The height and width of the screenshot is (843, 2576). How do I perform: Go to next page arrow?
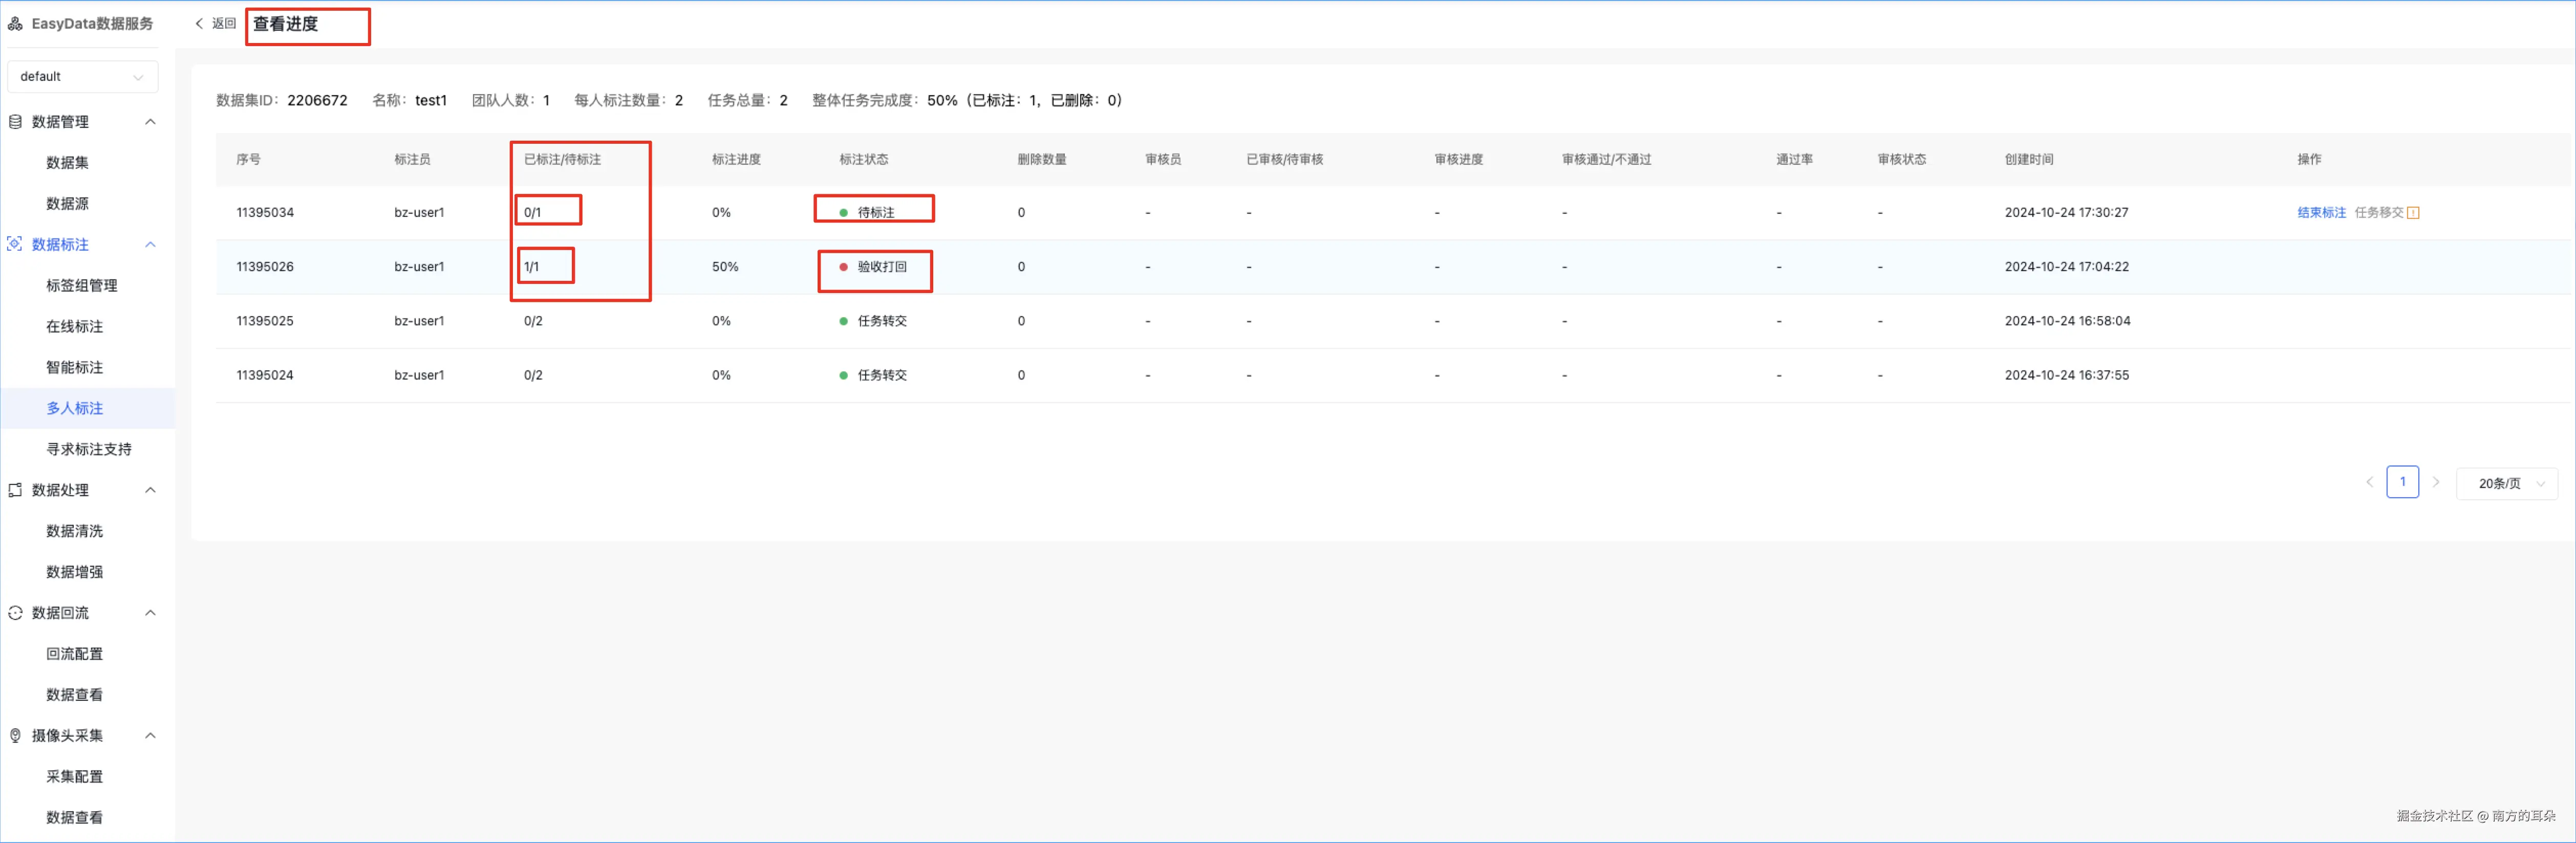[x=2436, y=482]
